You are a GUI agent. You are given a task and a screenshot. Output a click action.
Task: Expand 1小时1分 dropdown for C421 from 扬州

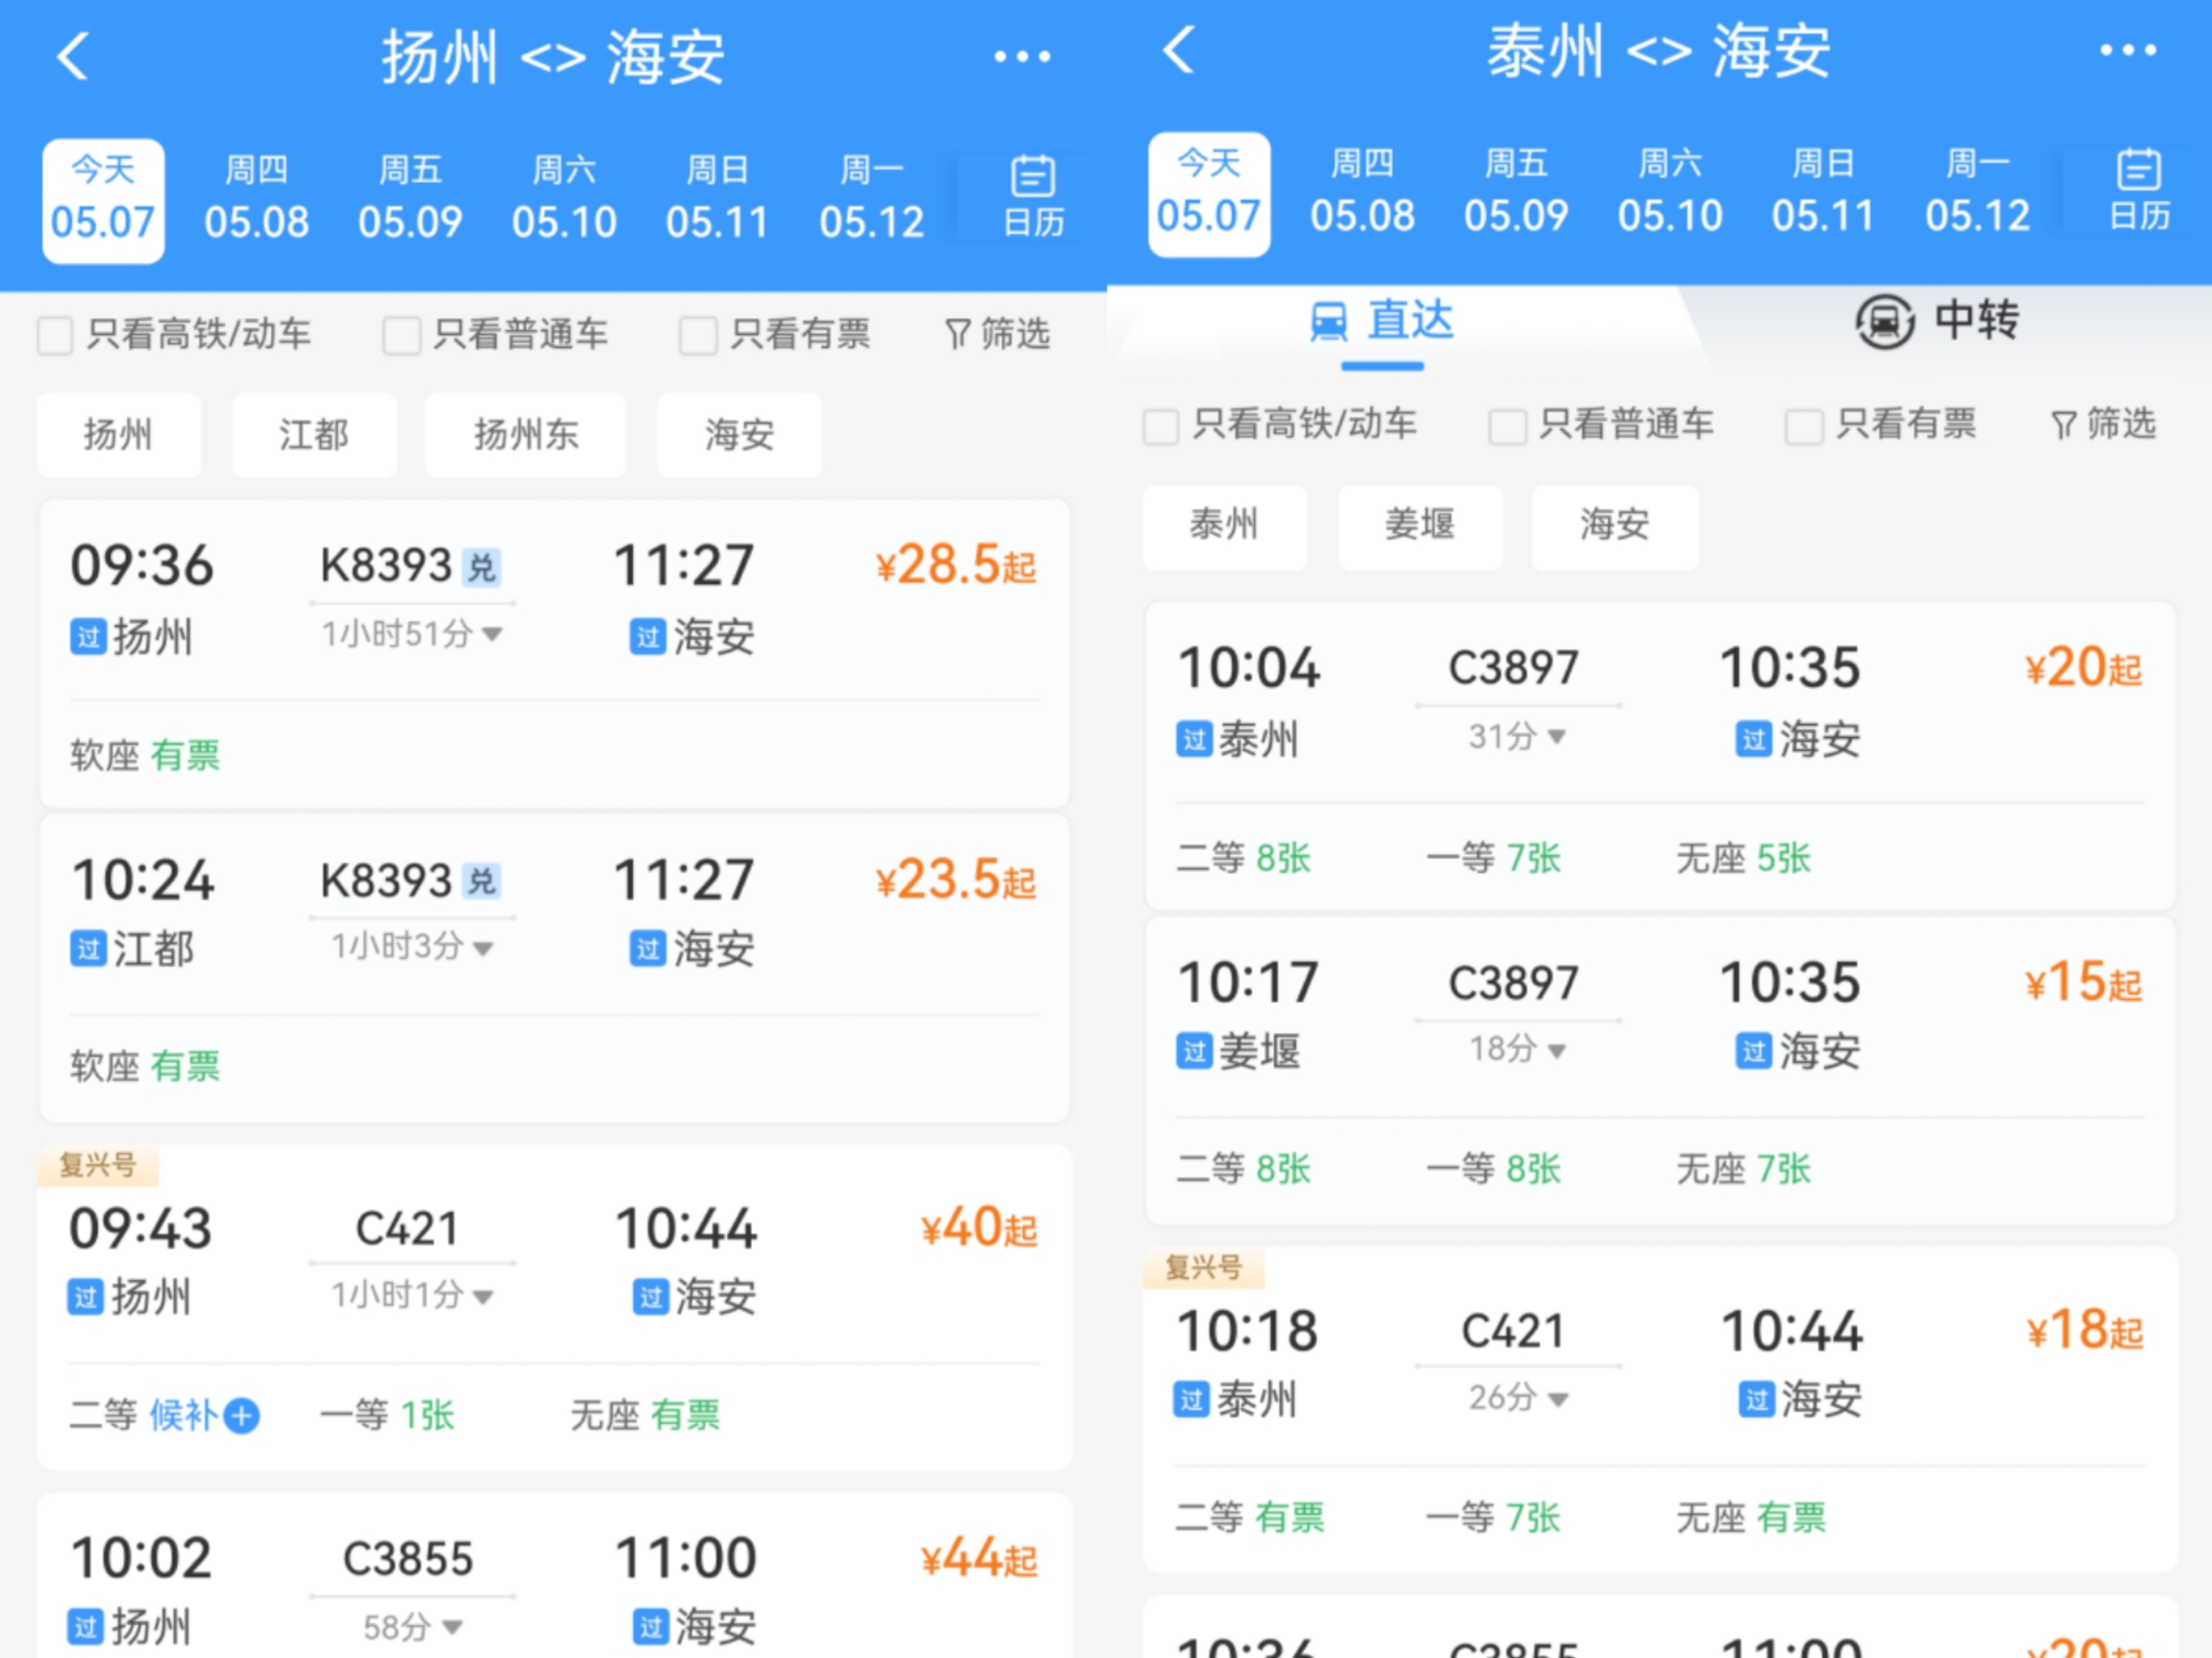pyautogui.click(x=412, y=1295)
